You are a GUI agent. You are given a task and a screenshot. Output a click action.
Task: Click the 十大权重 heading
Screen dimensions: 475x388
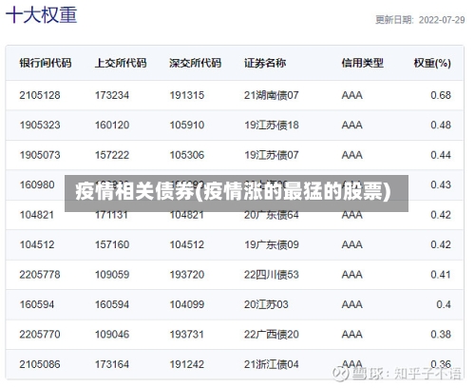(x=41, y=15)
